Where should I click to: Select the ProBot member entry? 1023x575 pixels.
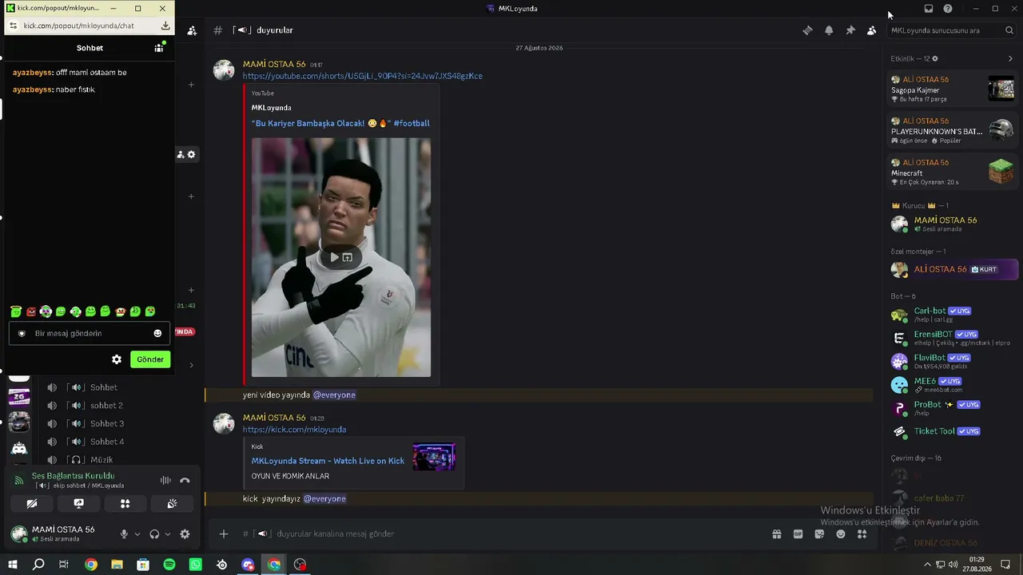[952, 408]
